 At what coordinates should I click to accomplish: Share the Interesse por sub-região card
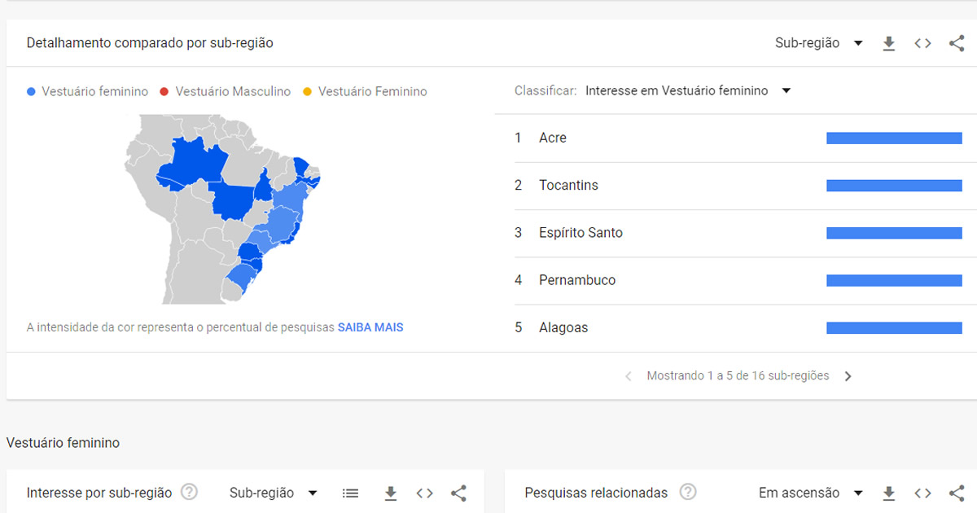point(458,493)
